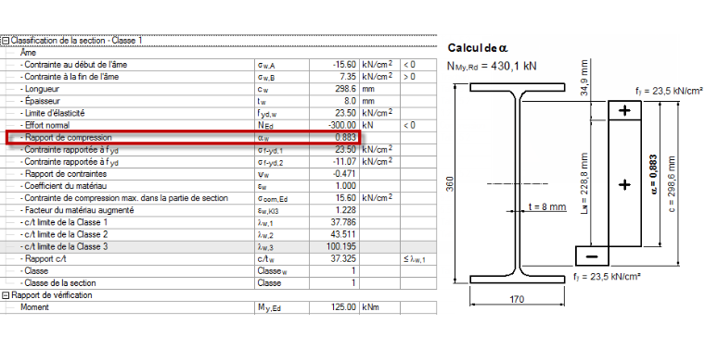This screenshot has height=349, width=705.
Task: Select the 'c/t limite de la Classe 2' row
Action: pos(219,234)
